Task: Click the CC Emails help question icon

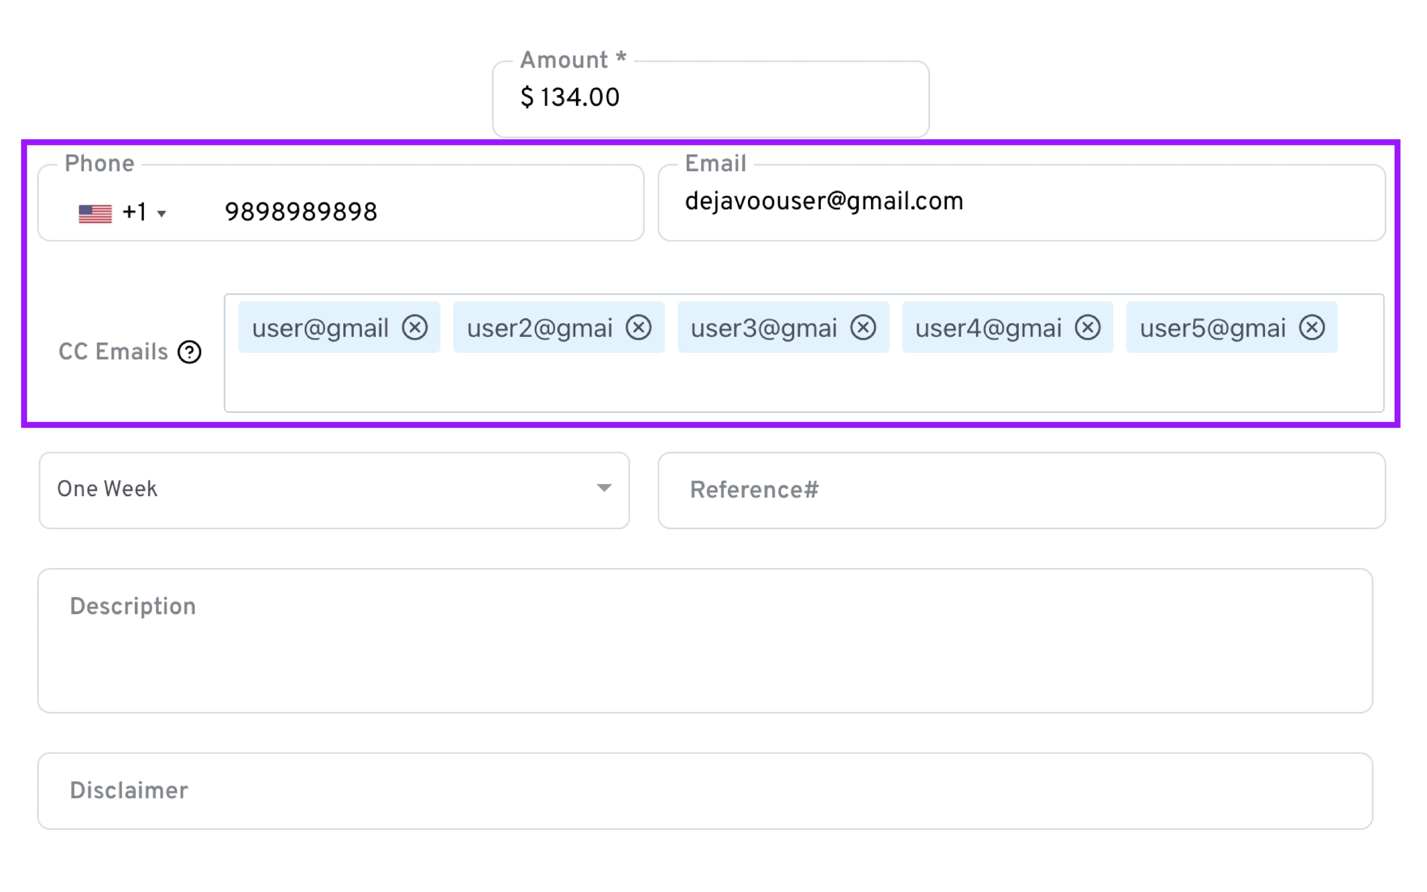Action: [x=190, y=352]
